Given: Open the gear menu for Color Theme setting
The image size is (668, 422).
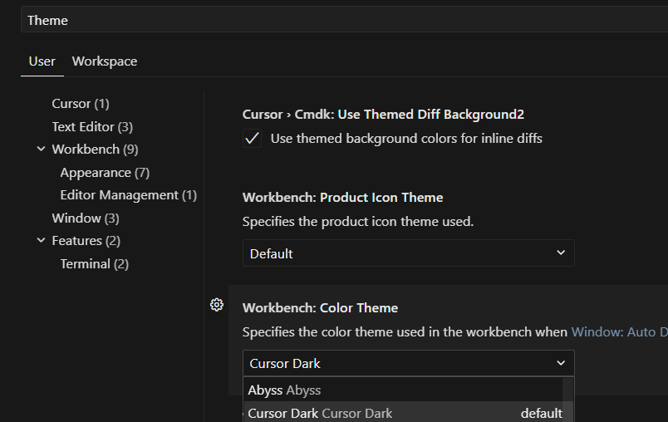Looking at the screenshot, I should pos(216,305).
